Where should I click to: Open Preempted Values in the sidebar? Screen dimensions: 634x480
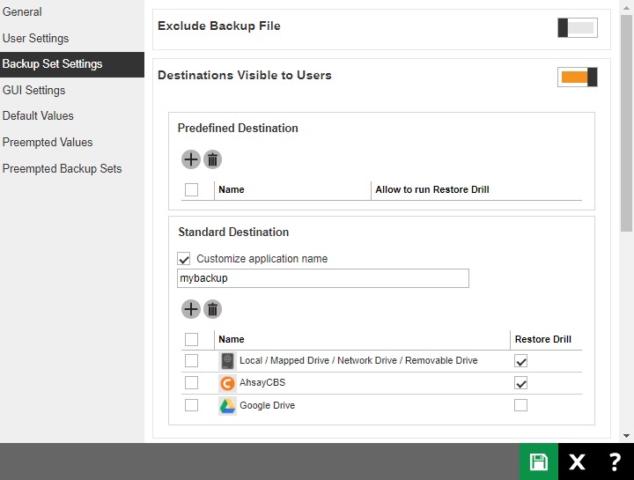pyautogui.click(x=48, y=143)
